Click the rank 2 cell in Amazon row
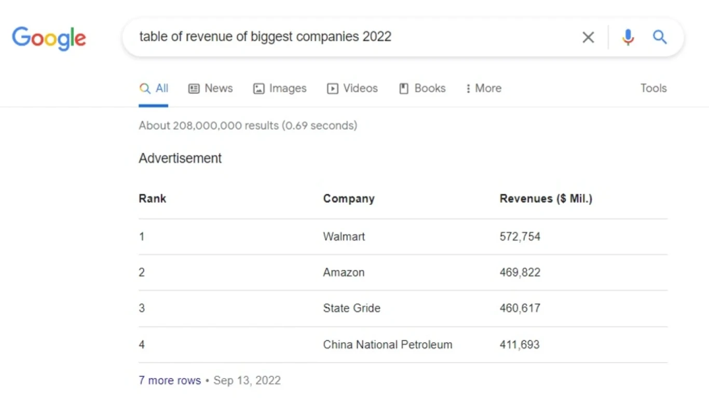The width and height of the screenshot is (709, 398). 142,272
